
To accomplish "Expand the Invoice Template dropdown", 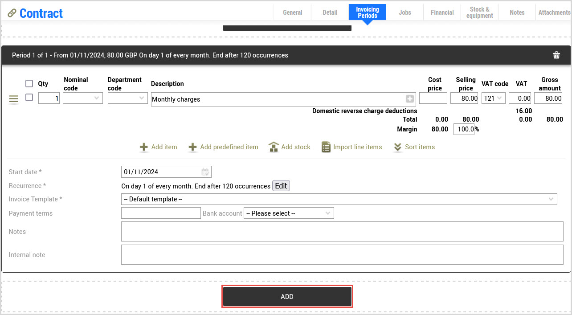I will tap(339, 199).
